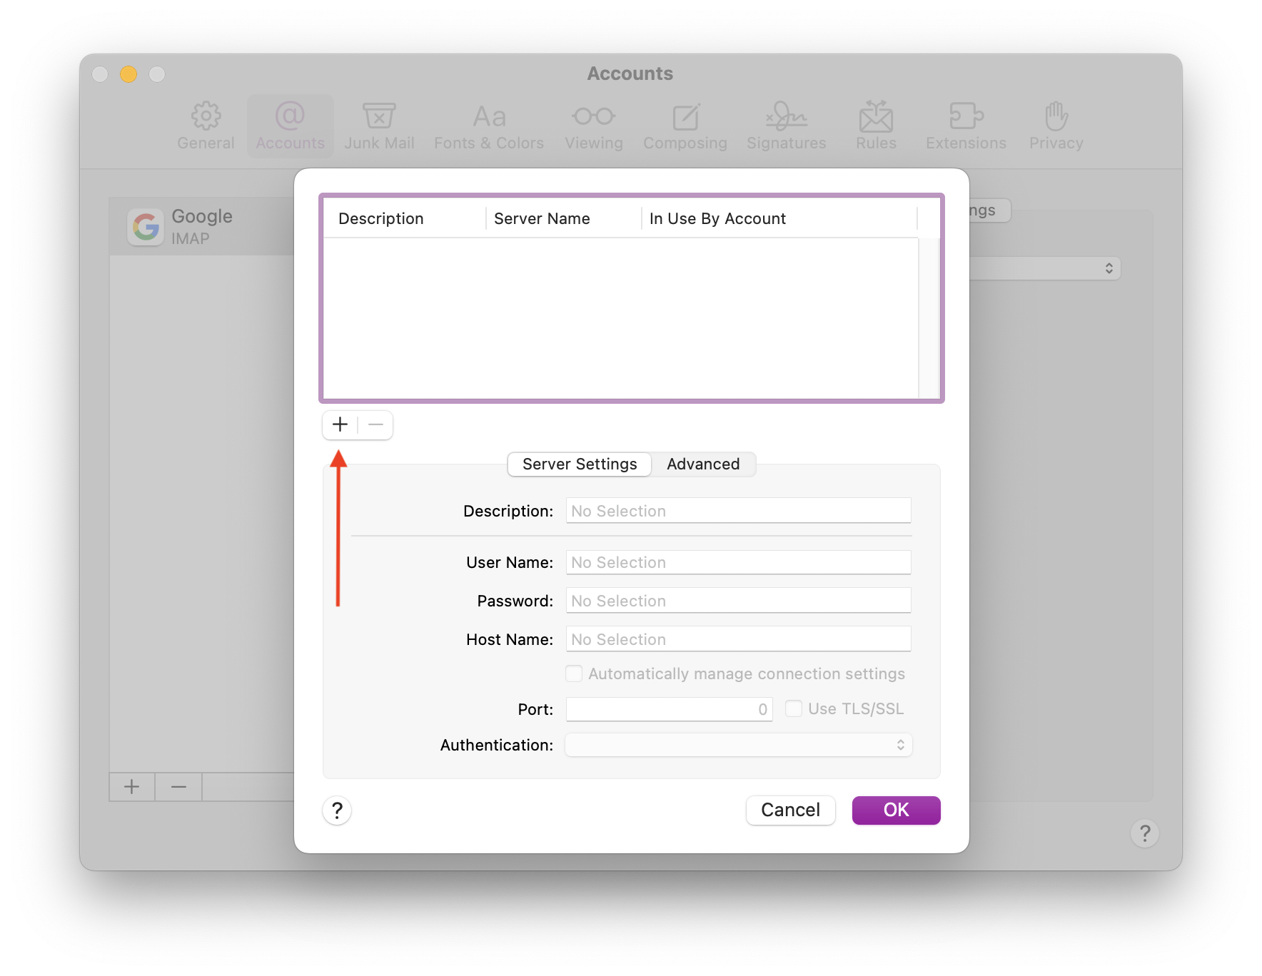Remove account with minus in Accounts sidebar

pyautogui.click(x=179, y=787)
